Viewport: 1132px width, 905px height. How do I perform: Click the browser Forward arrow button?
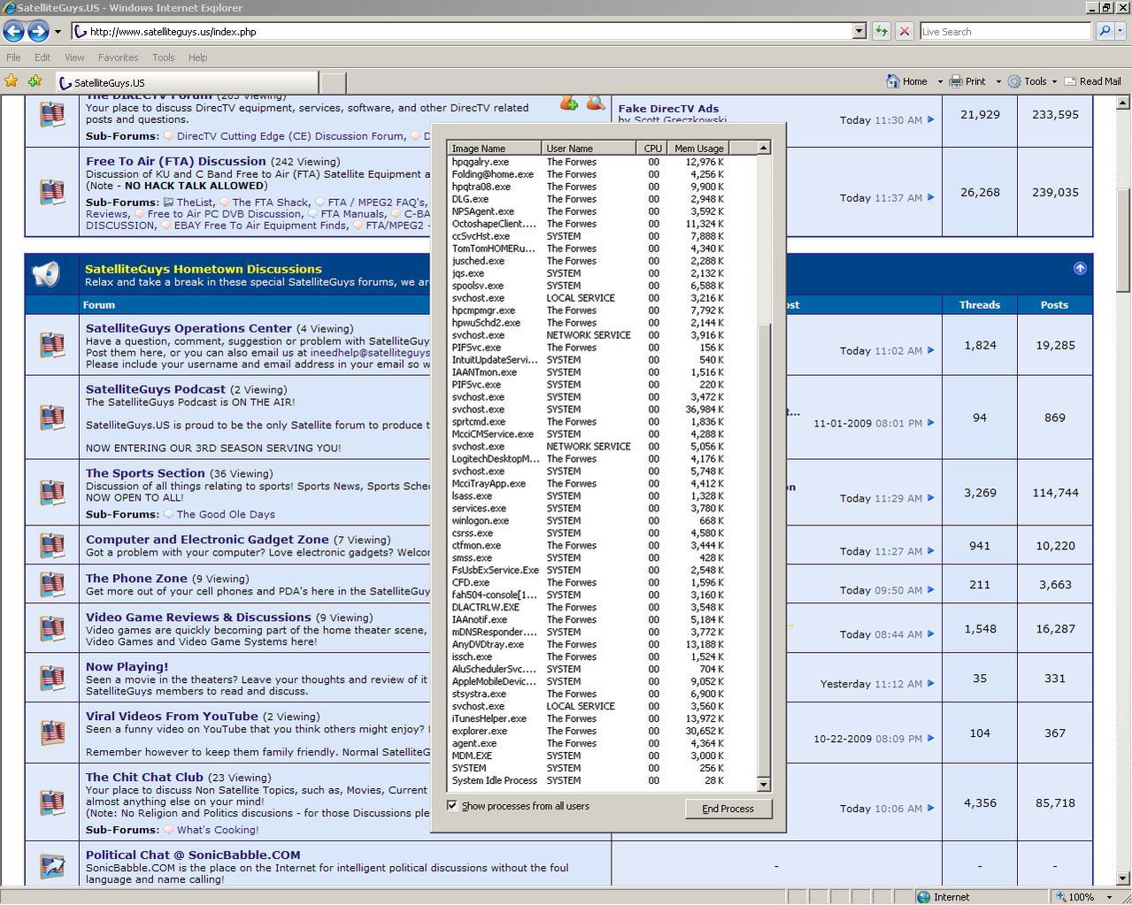[38, 32]
